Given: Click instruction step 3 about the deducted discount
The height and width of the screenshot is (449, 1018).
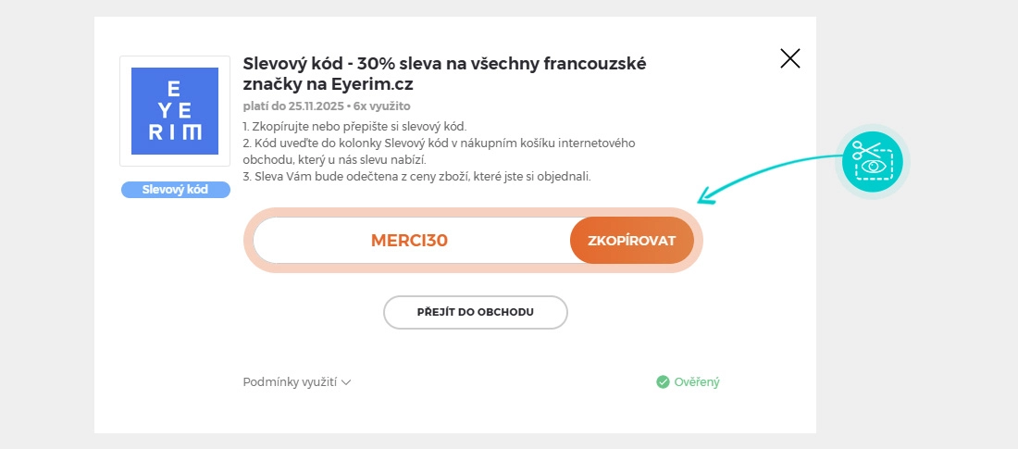Looking at the screenshot, I should point(416,176).
